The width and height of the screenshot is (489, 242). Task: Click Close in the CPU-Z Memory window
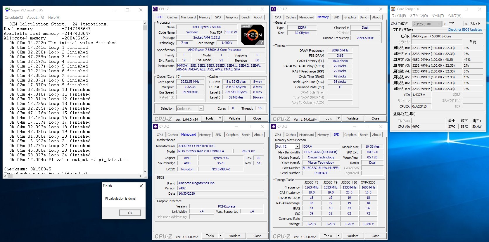(x=376, y=118)
